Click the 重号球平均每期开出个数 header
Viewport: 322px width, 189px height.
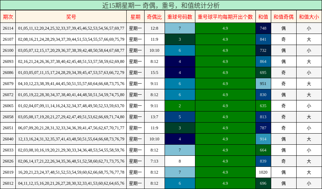[x=225, y=17]
